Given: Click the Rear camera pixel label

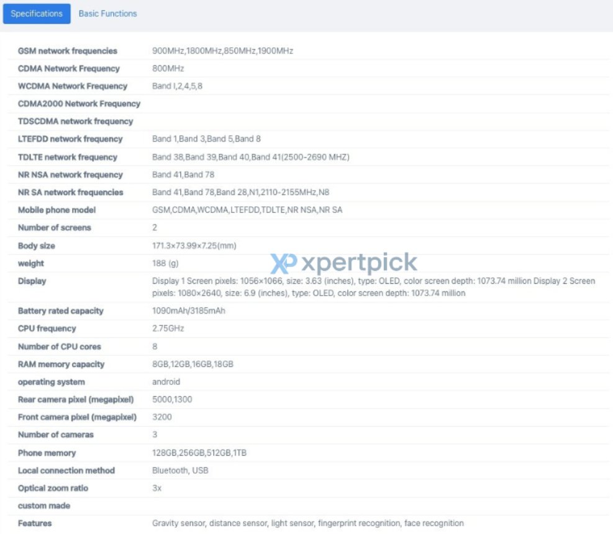Looking at the screenshot, I should pos(76,399).
